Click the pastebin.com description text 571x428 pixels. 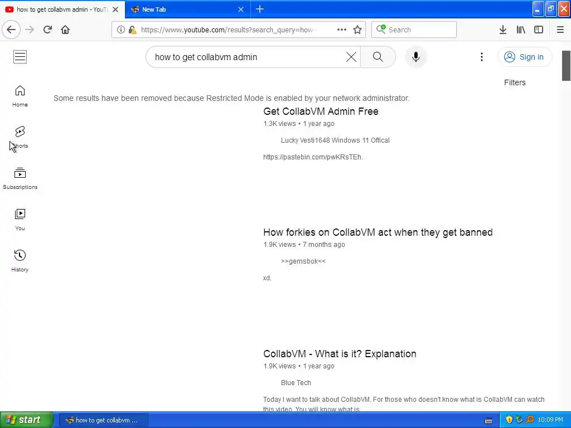[313, 157]
